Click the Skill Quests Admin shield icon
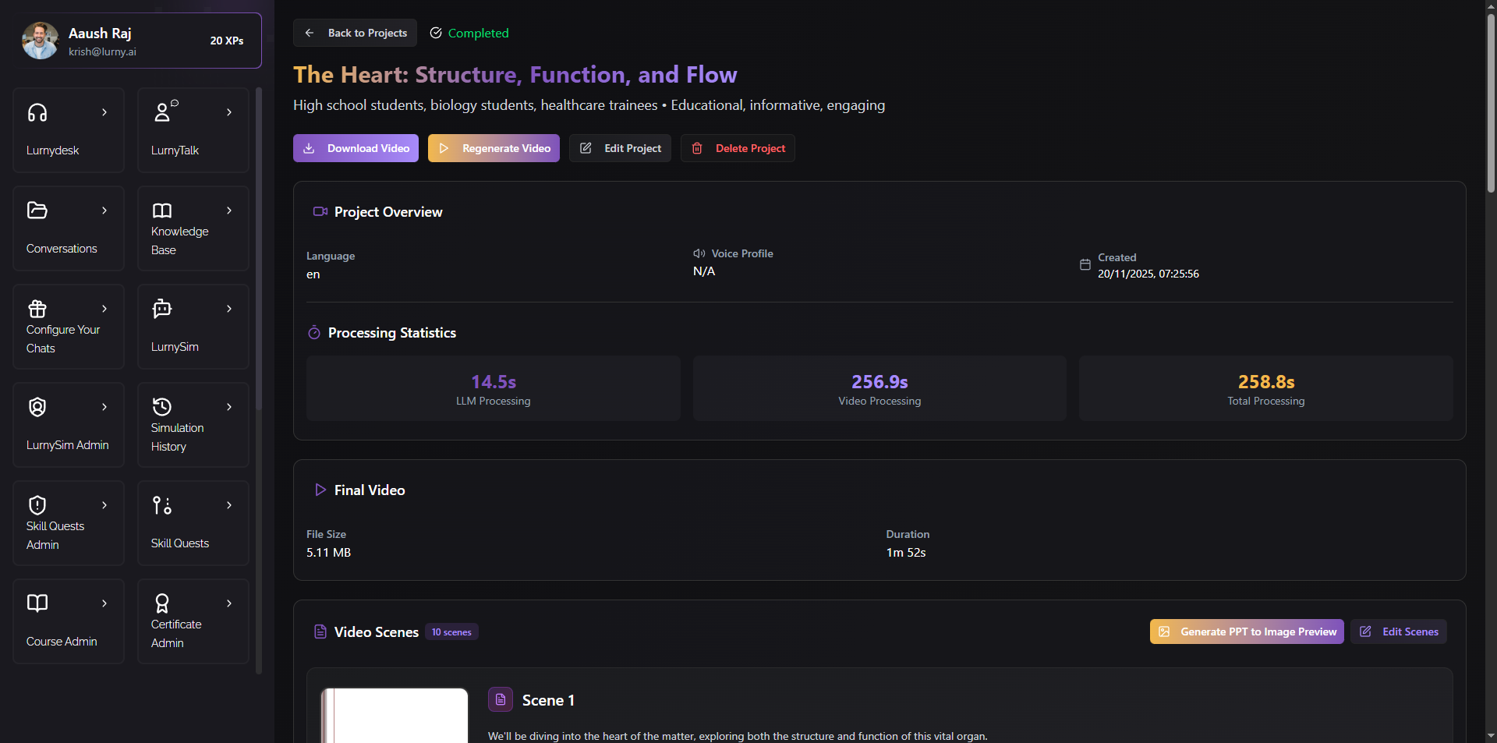This screenshot has width=1497, height=743. coord(37,505)
